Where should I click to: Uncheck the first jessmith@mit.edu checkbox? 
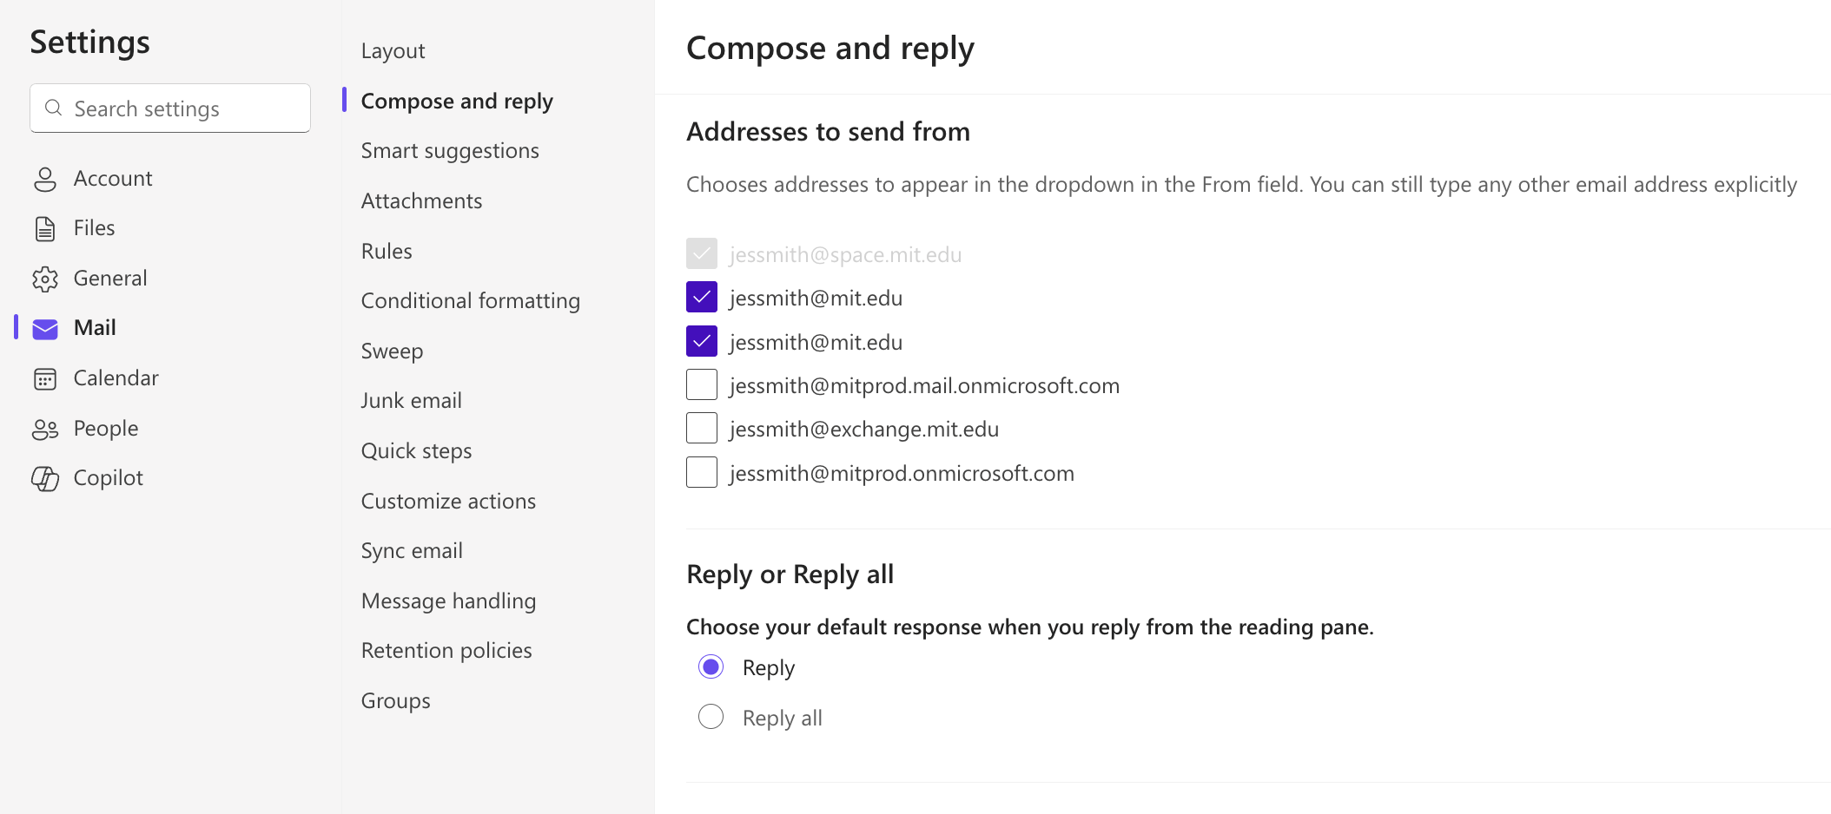coord(702,297)
